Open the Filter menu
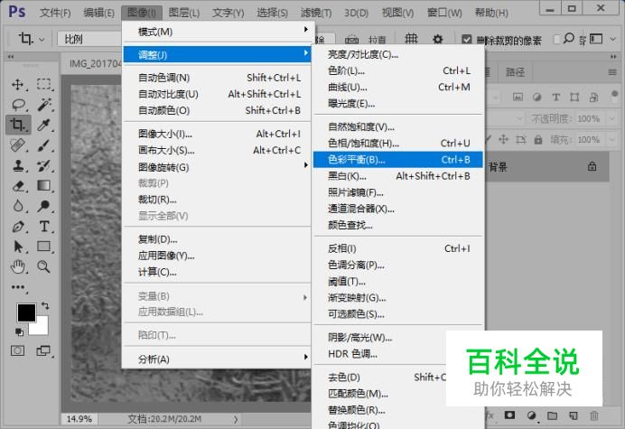The height and width of the screenshot is (429, 625). 316,13
